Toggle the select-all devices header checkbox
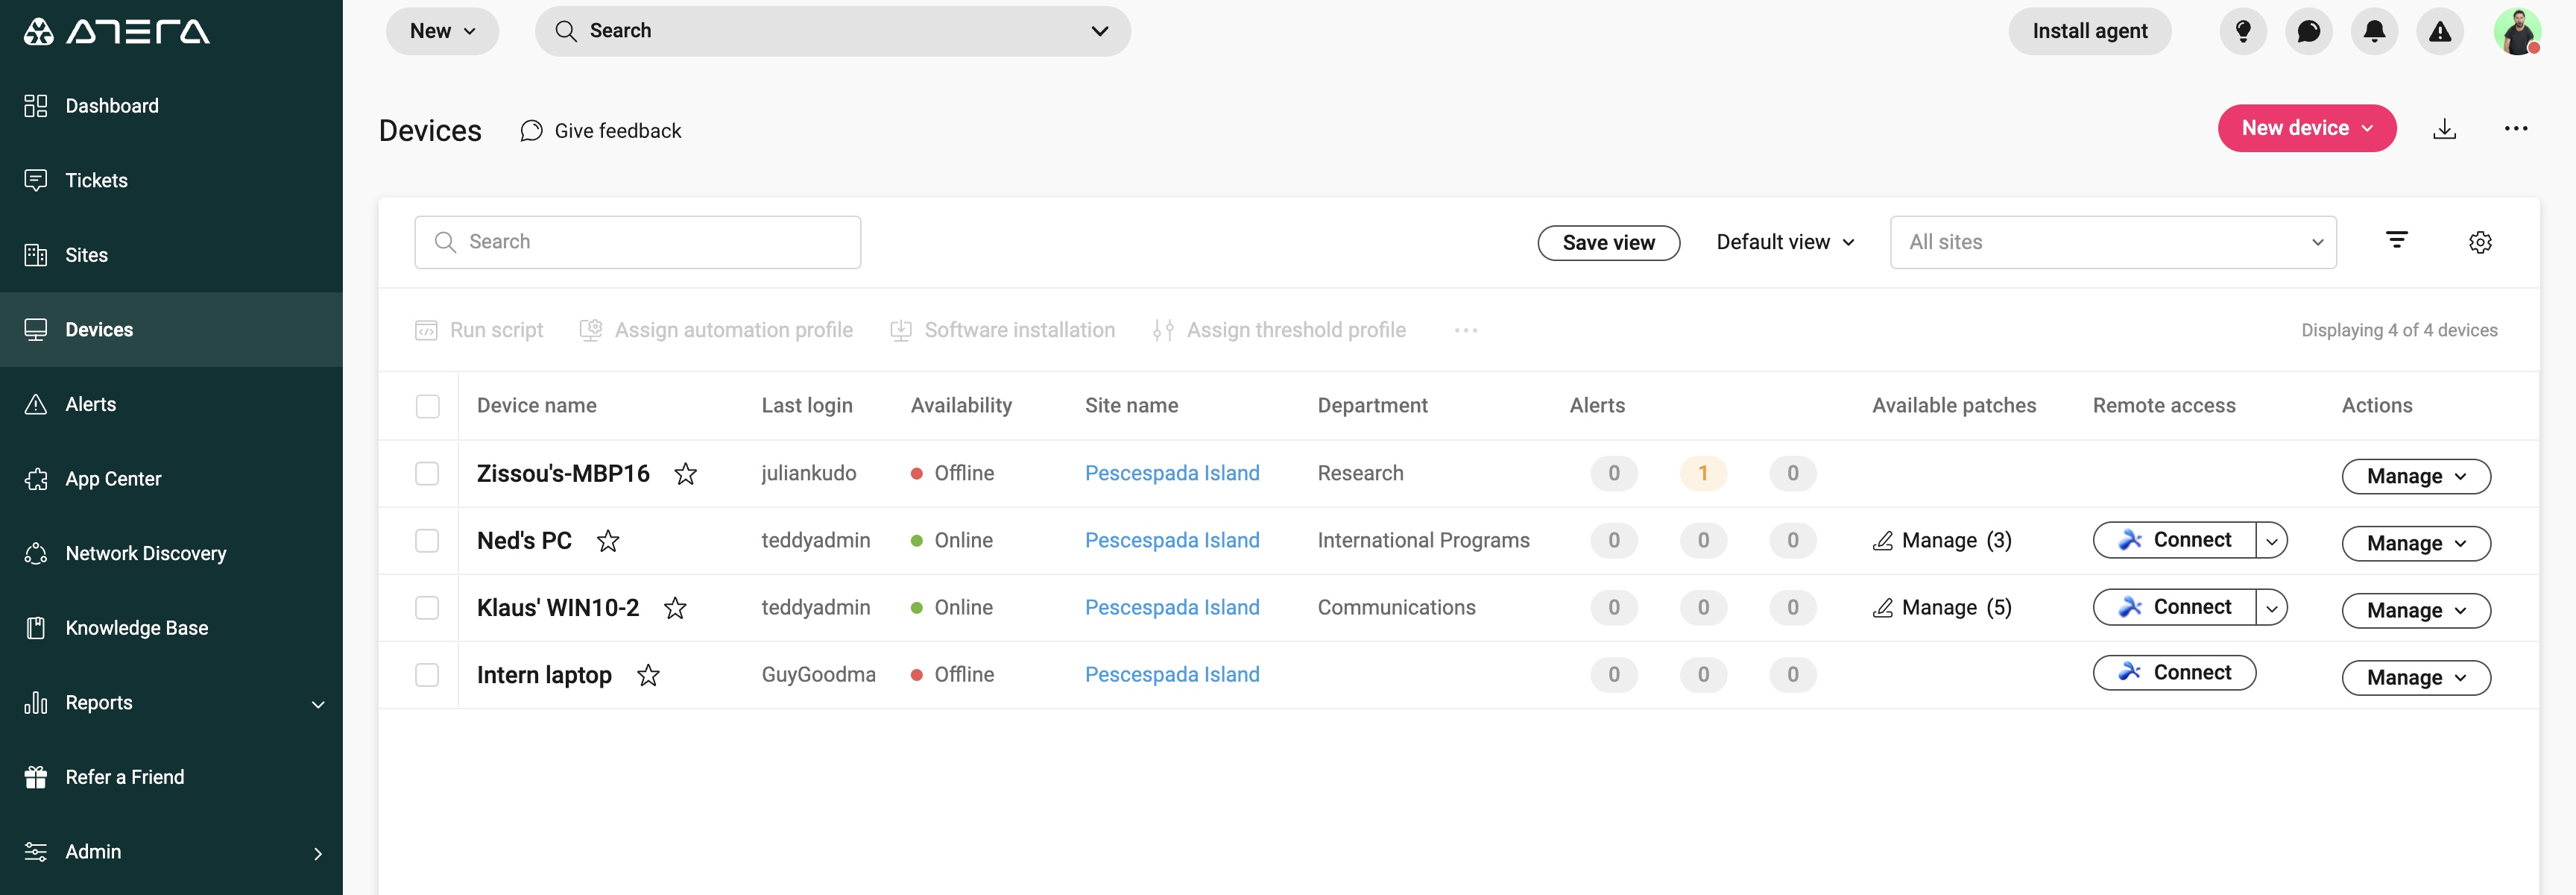 pos(427,406)
